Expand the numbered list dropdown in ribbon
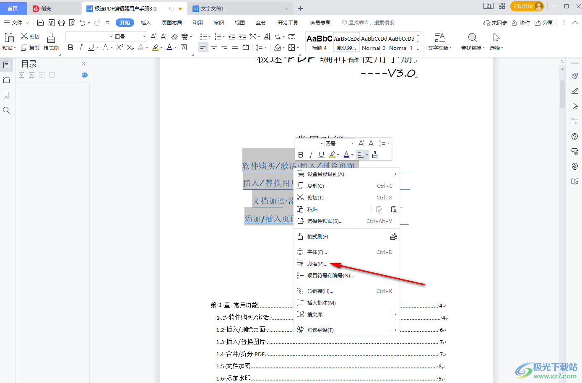The image size is (582, 383). [x=223, y=37]
